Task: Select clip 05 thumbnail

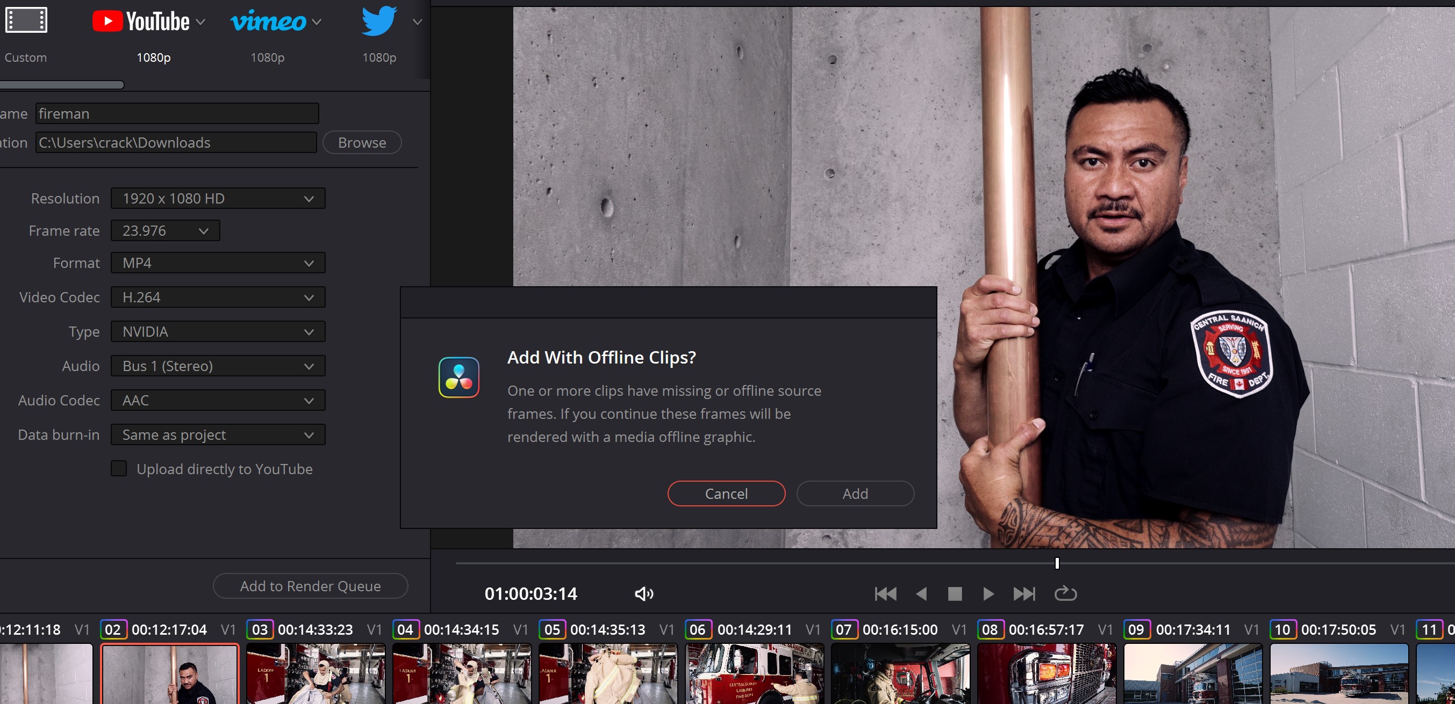Action: pyautogui.click(x=608, y=673)
